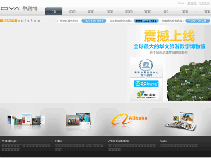Click 广州地区服务热线 label
211x158 pixels.
[68, 21]
